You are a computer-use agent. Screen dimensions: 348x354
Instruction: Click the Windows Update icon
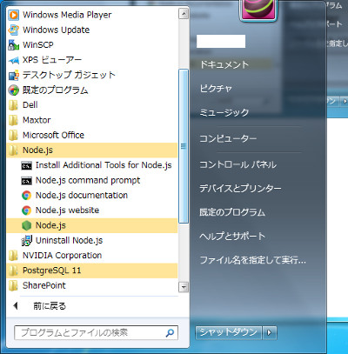[x=13, y=30]
